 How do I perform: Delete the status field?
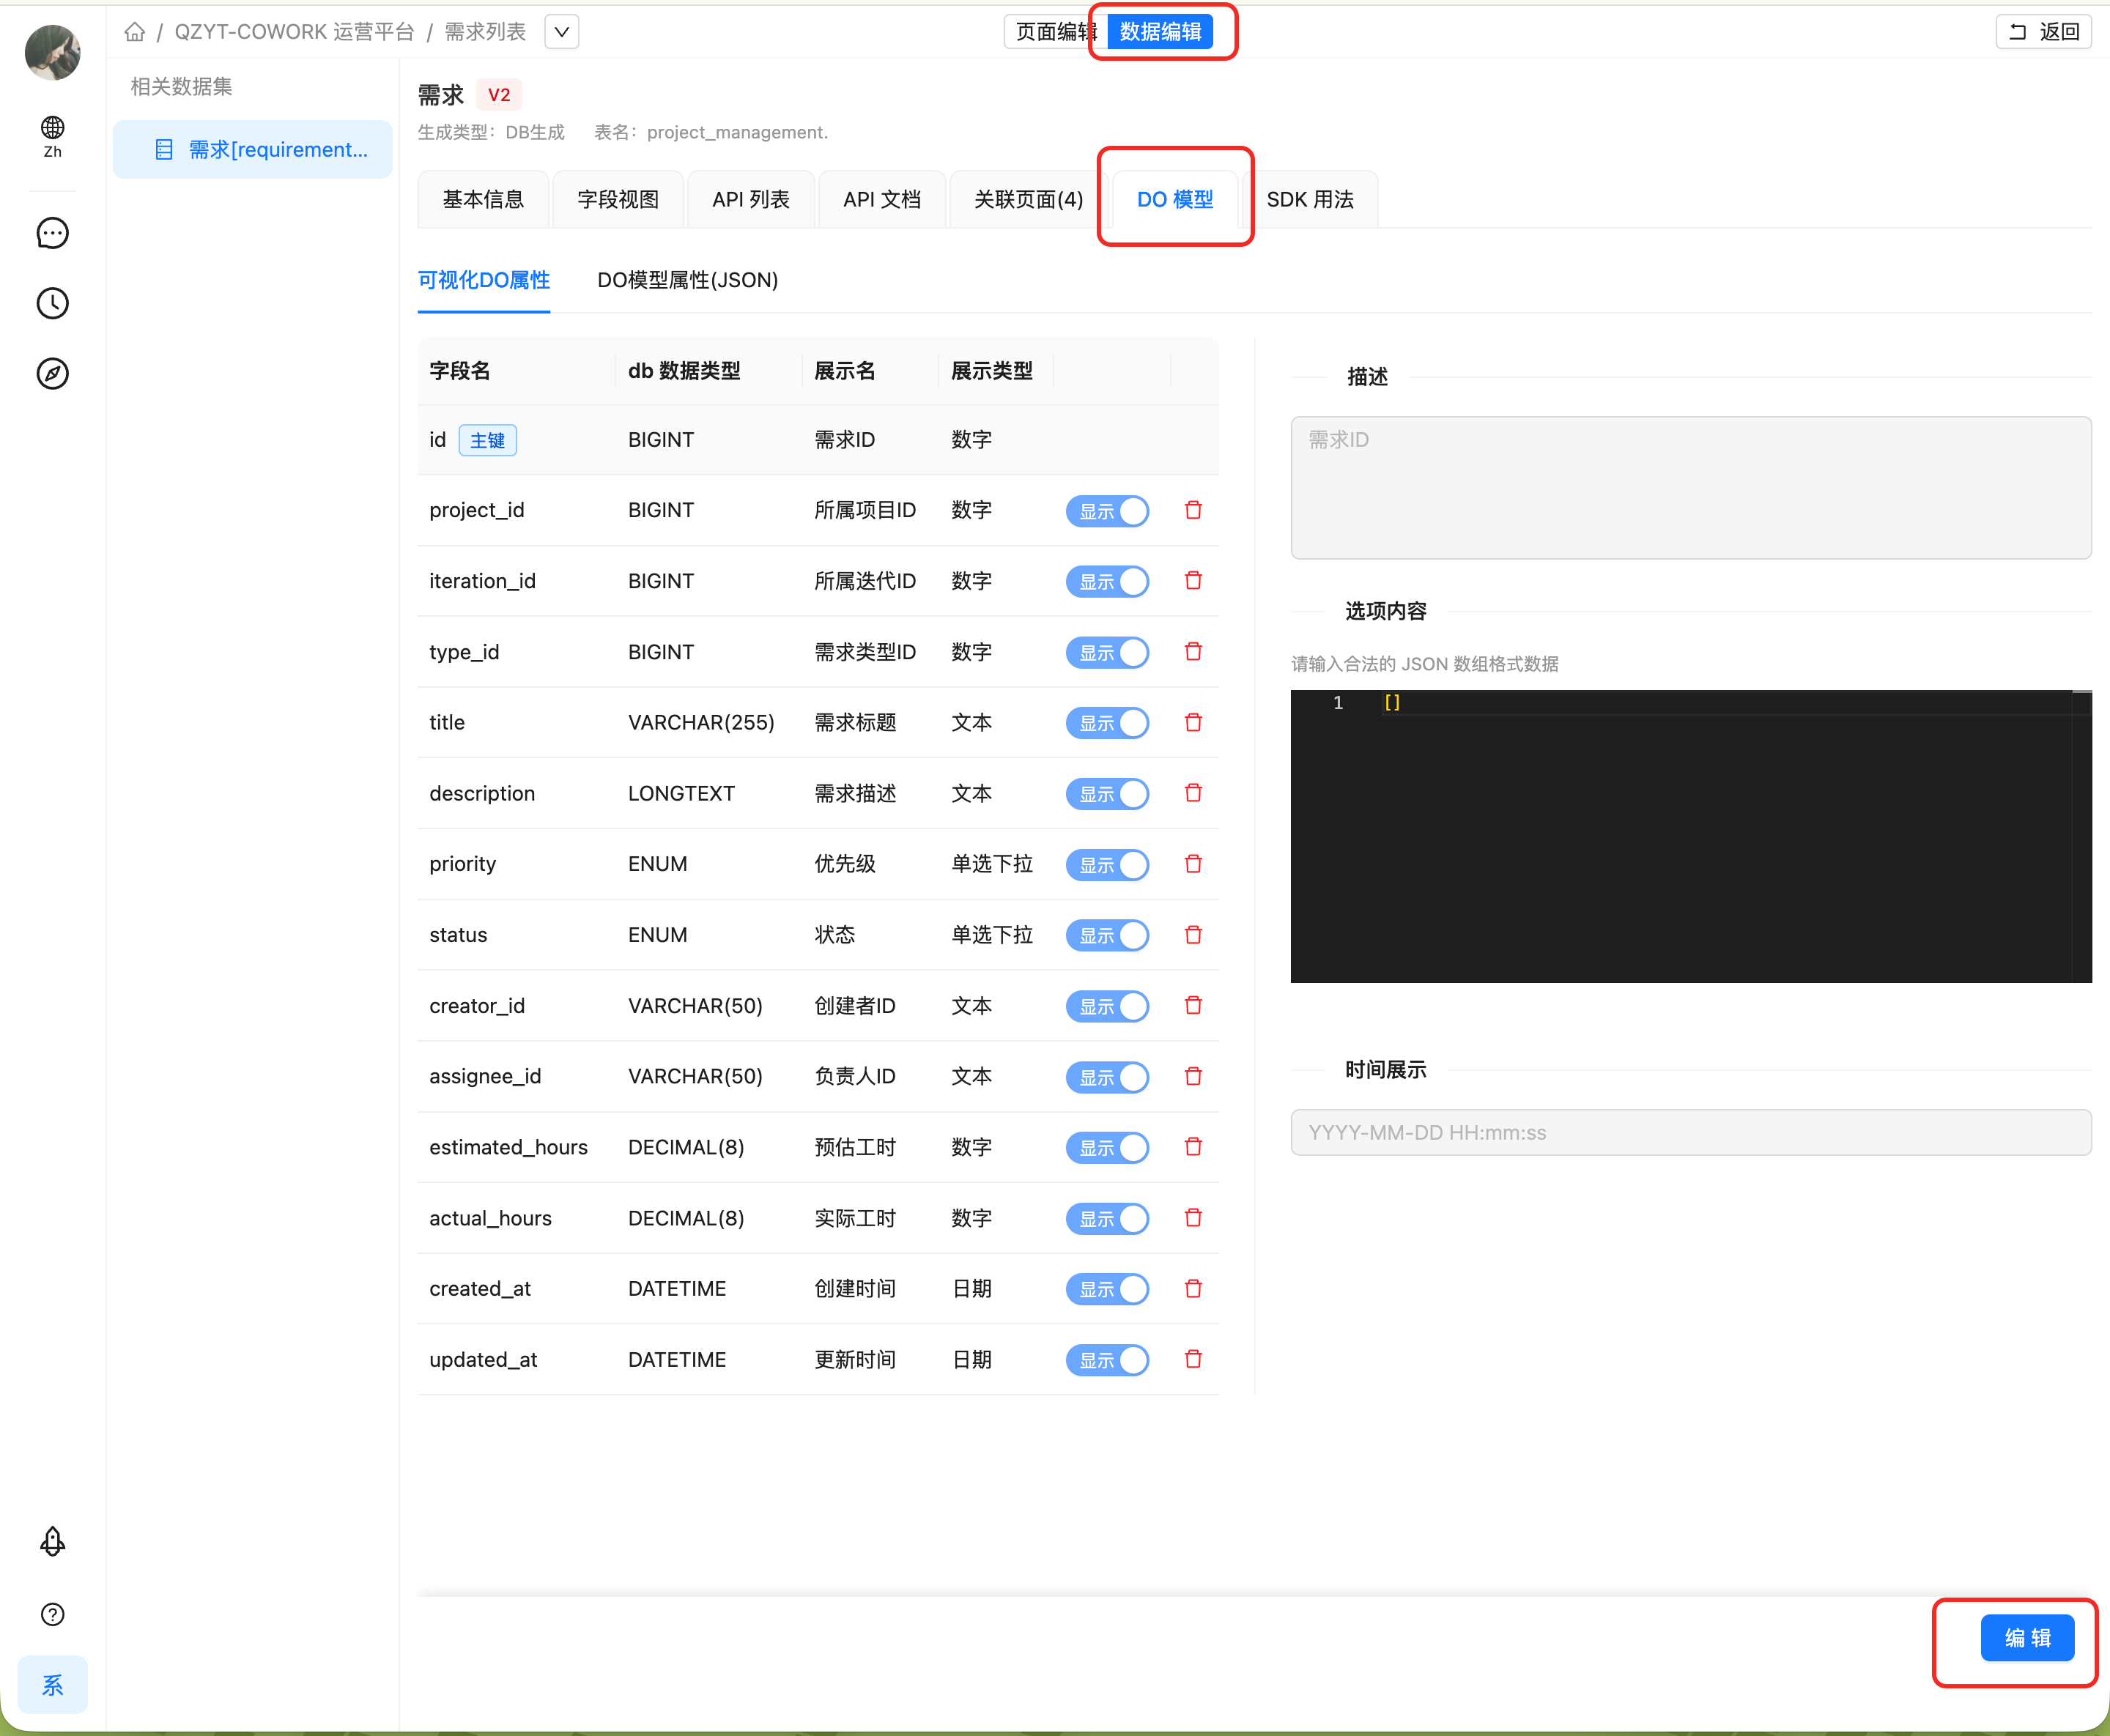(1193, 934)
